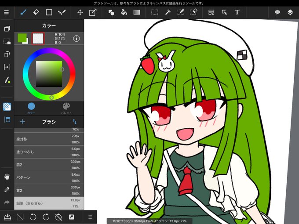Toggle the panel display sidebar icon
The height and width of the screenshot is (224, 299).
point(7,119)
